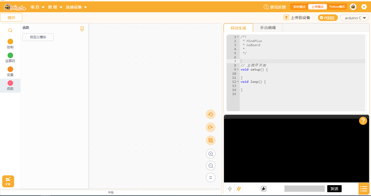Open the arduino C language dropdown
371x196 pixels.
(x=354, y=18)
